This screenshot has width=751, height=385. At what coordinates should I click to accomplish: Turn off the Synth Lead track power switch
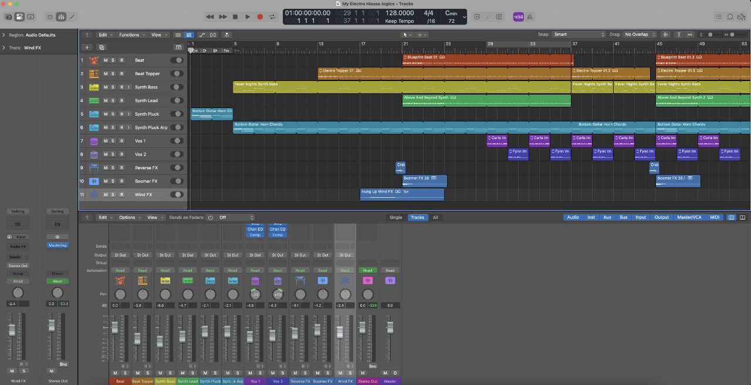(177, 101)
